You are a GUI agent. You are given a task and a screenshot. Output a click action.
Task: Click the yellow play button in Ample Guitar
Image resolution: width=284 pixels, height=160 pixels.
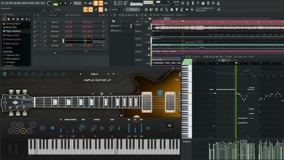pos(23,131)
